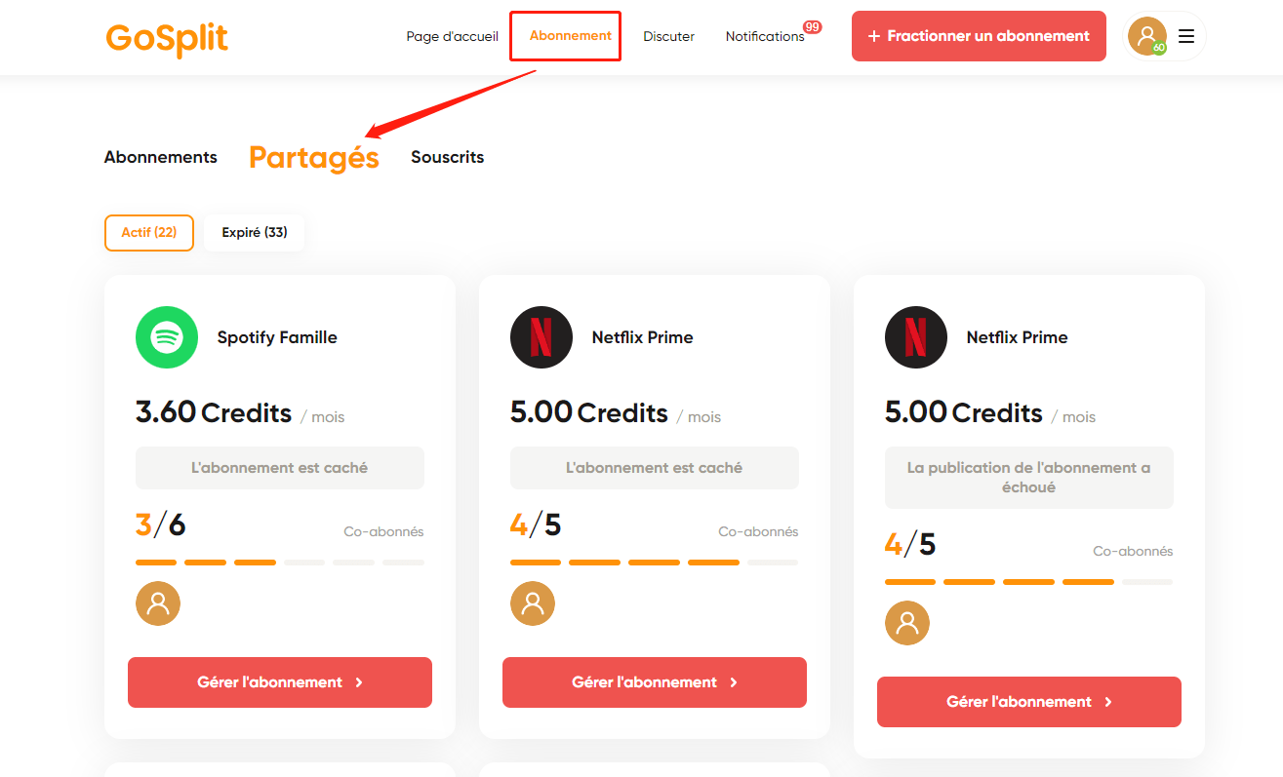
Task: Select the Actif (22) filter
Action: point(149,233)
